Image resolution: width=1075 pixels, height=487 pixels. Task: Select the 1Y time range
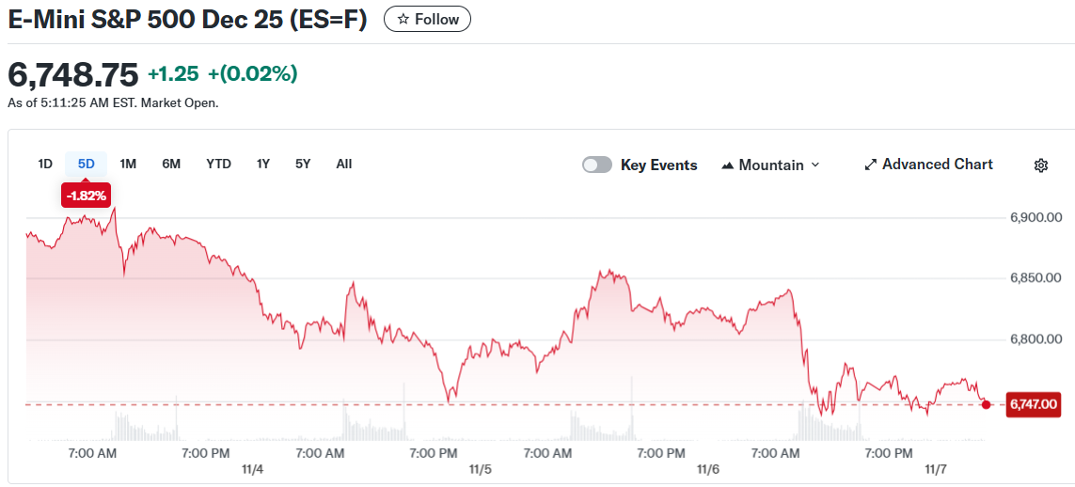(x=263, y=165)
